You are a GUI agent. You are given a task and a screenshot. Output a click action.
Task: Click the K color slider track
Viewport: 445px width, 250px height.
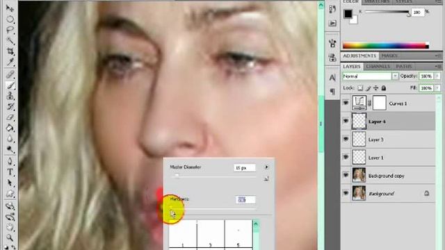pyautogui.click(x=387, y=12)
